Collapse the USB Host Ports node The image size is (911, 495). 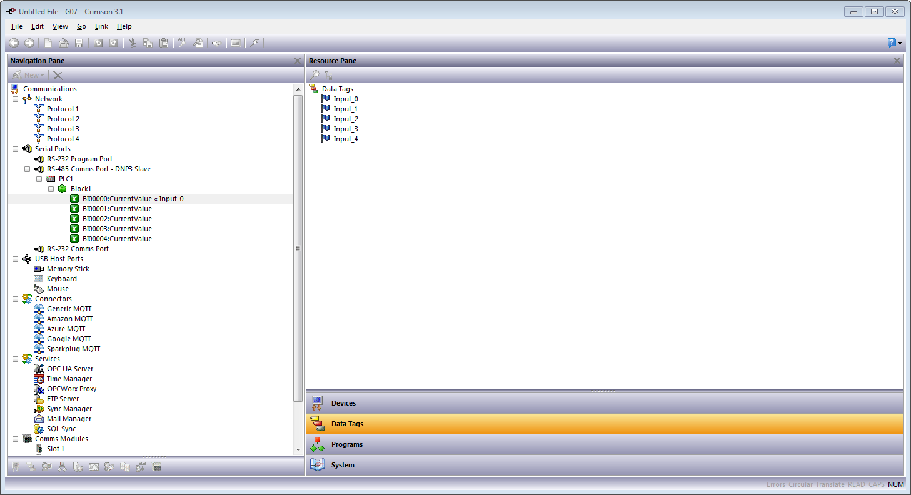tap(15, 259)
